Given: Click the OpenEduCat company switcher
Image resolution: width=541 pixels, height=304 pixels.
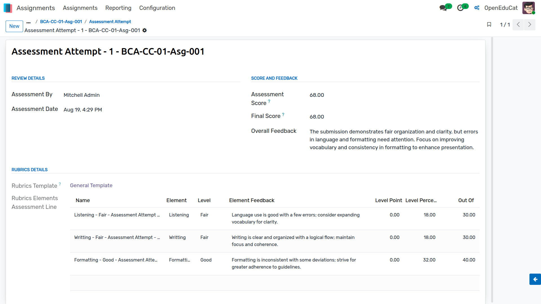Looking at the screenshot, I should click(x=501, y=8).
